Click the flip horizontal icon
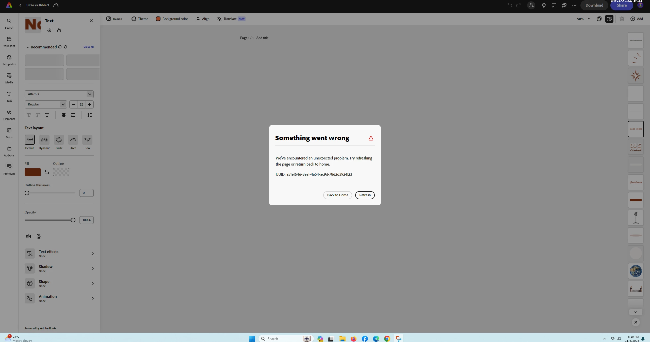 point(29,236)
